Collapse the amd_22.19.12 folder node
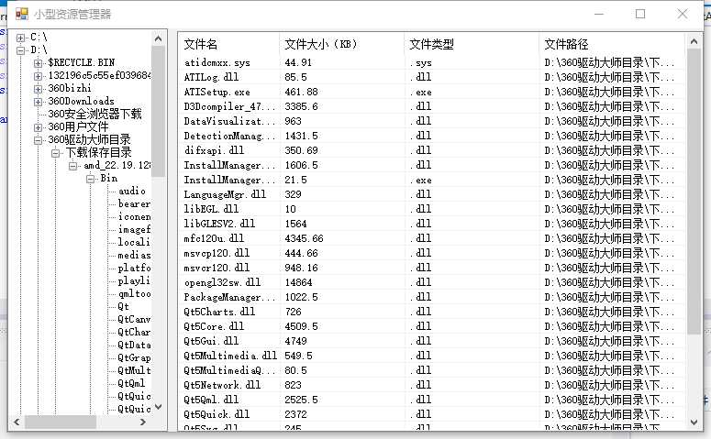Viewport: 711px width, 439px height. pos(73,166)
